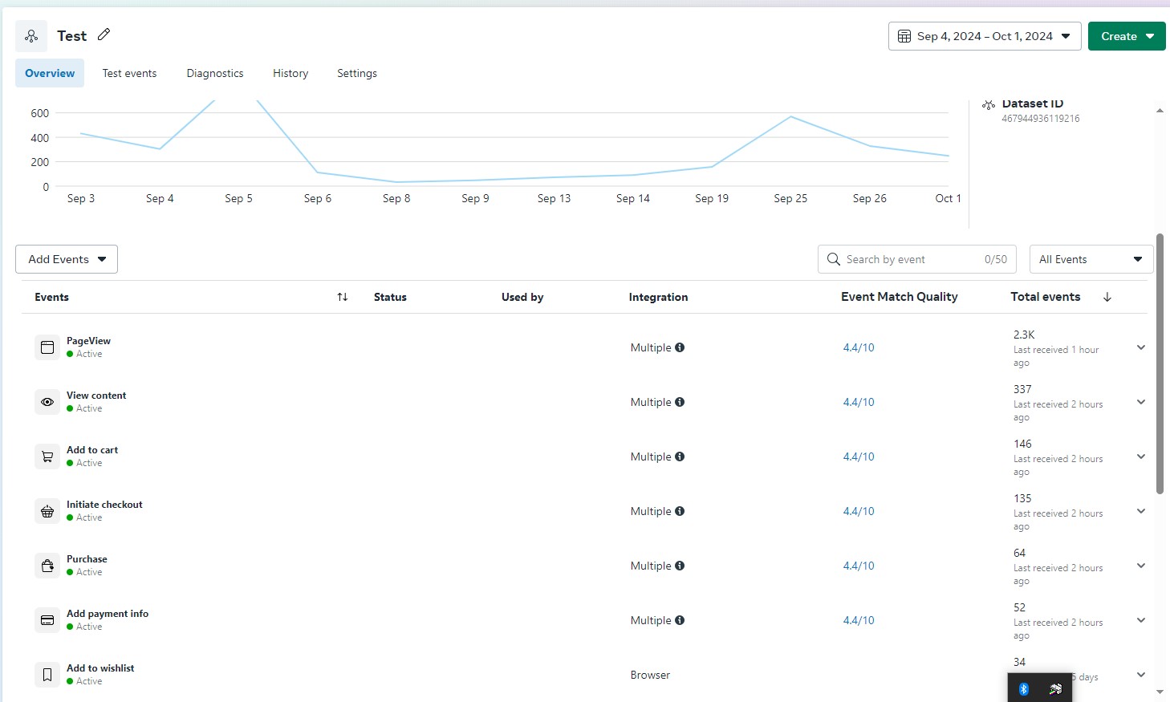Toggle sort arrows on Events column
Image resolution: width=1170 pixels, height=702 pixels.
pyautogui.click(x=343, y=297)
